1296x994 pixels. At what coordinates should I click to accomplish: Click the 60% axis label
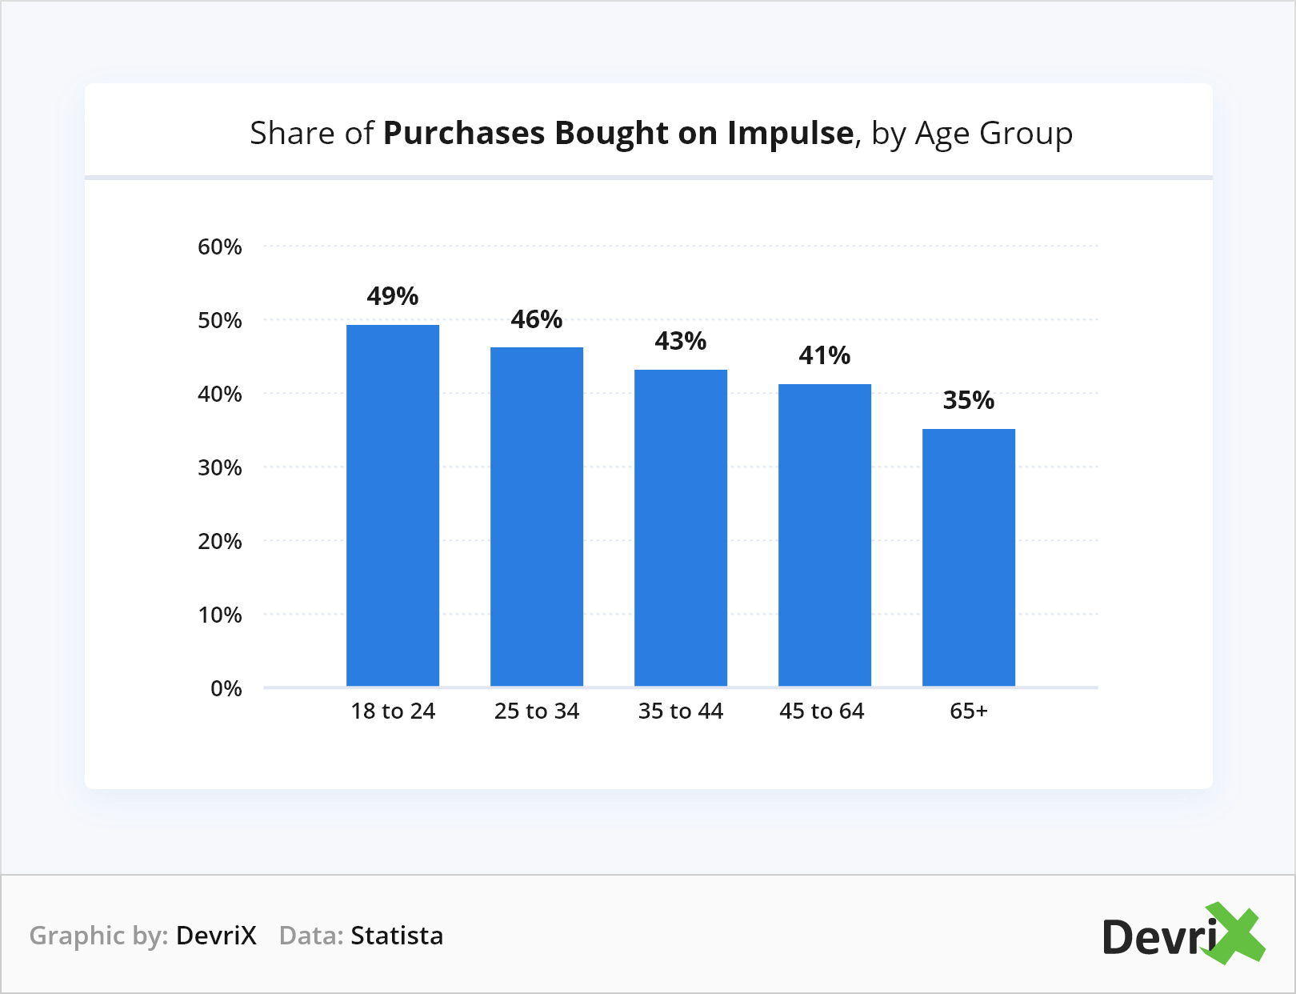tap(219, 246)
